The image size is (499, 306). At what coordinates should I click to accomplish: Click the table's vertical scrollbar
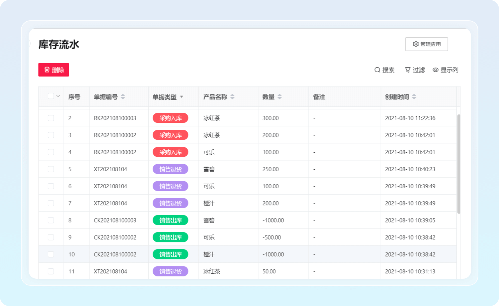[459, 164]
